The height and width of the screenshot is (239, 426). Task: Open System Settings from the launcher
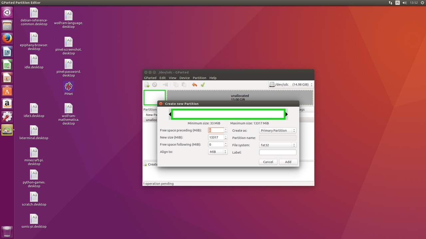pos(7,117)
